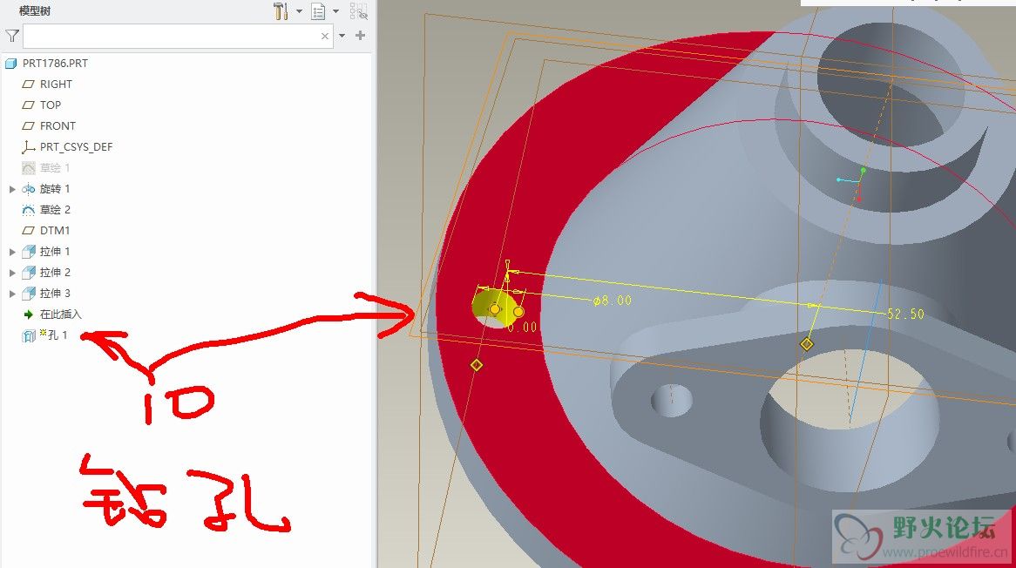Click the right round hole drag handle
This screenshot has width=1016, height=568.
pos(518,312)
